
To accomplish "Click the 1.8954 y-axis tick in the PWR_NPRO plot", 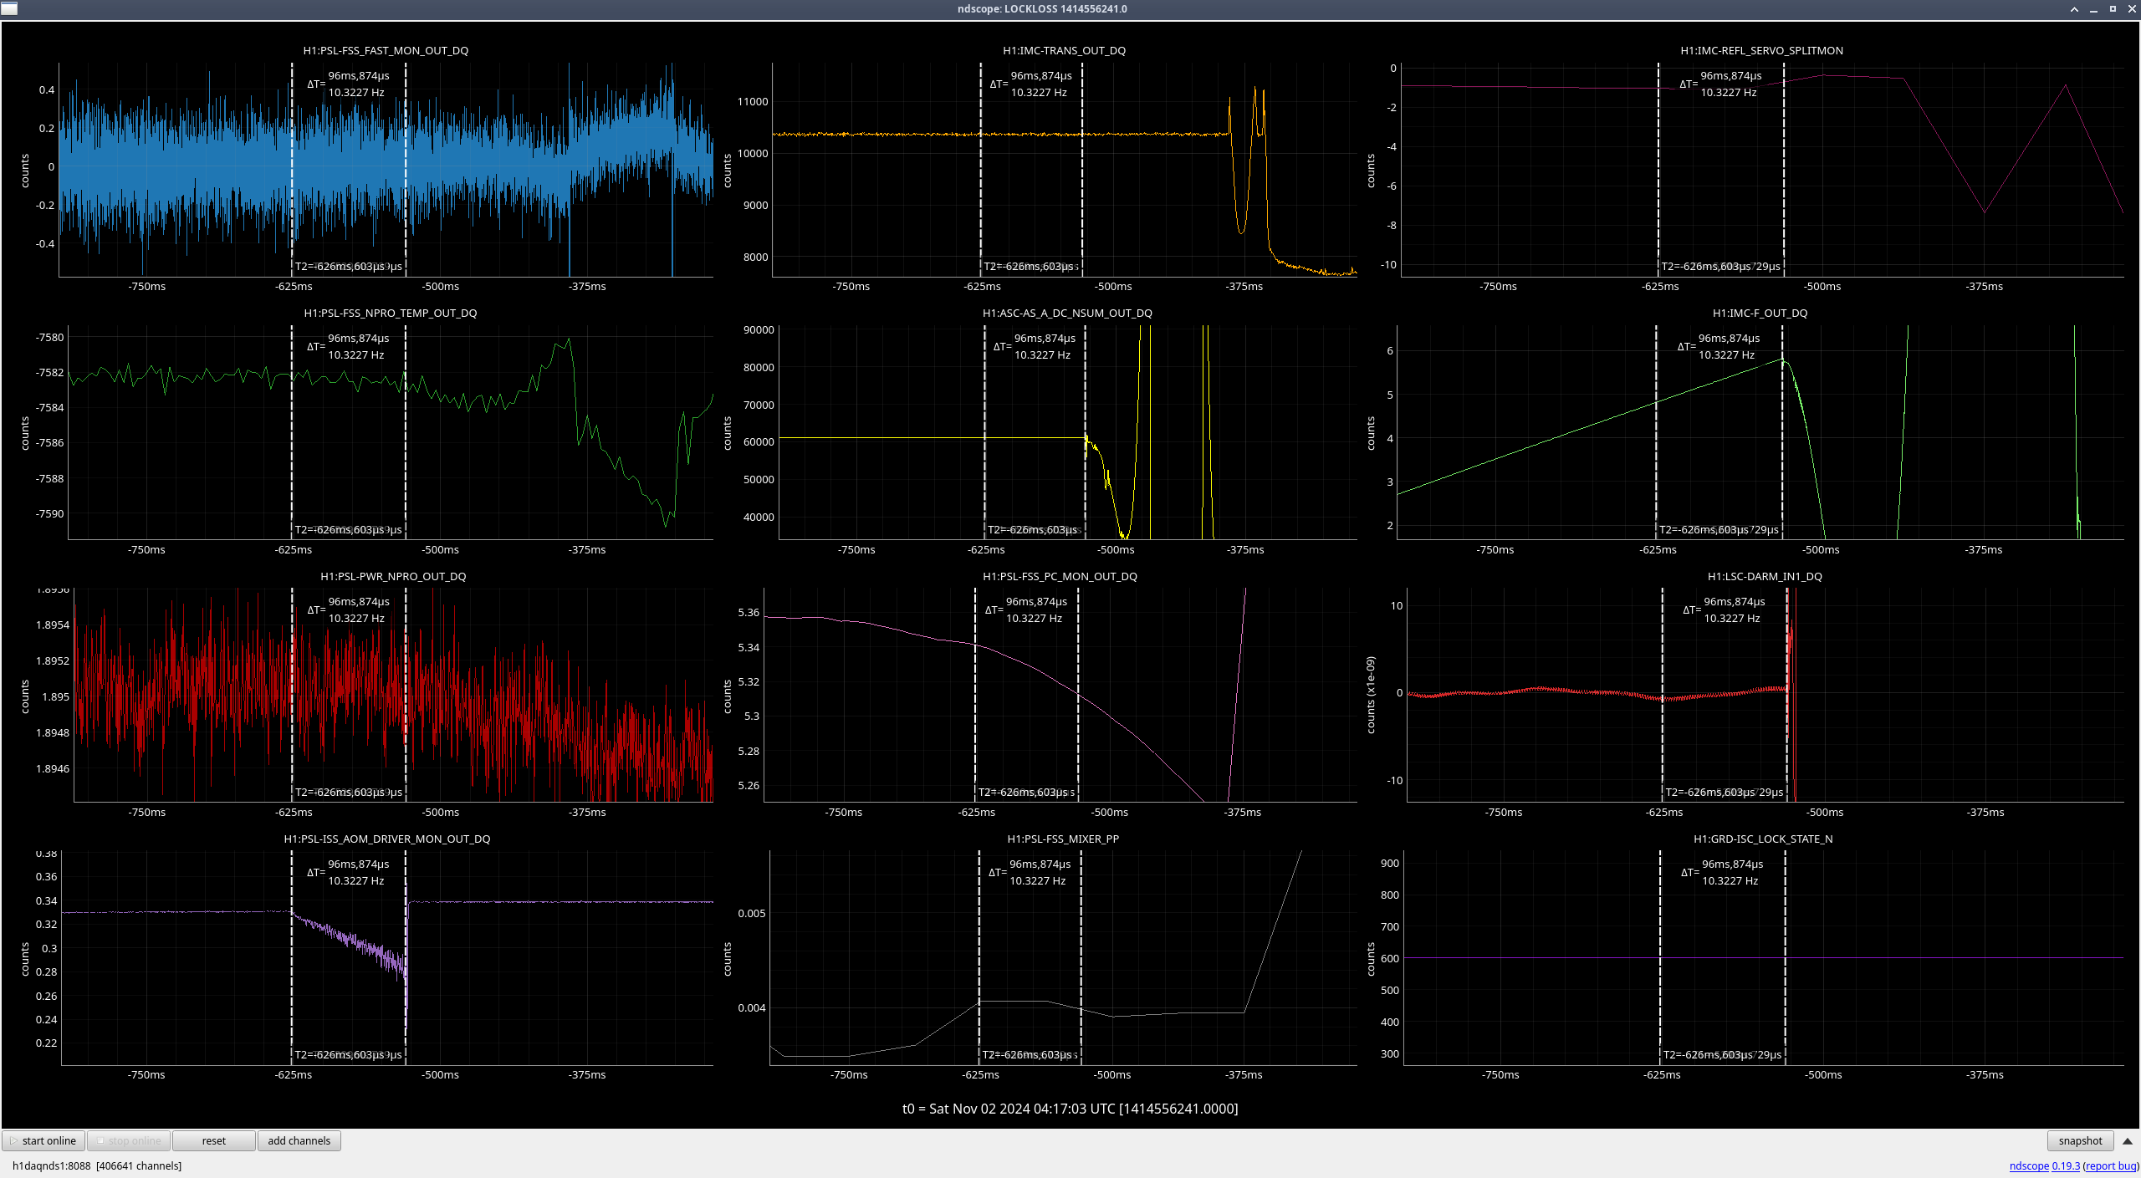I will (53, 625).
